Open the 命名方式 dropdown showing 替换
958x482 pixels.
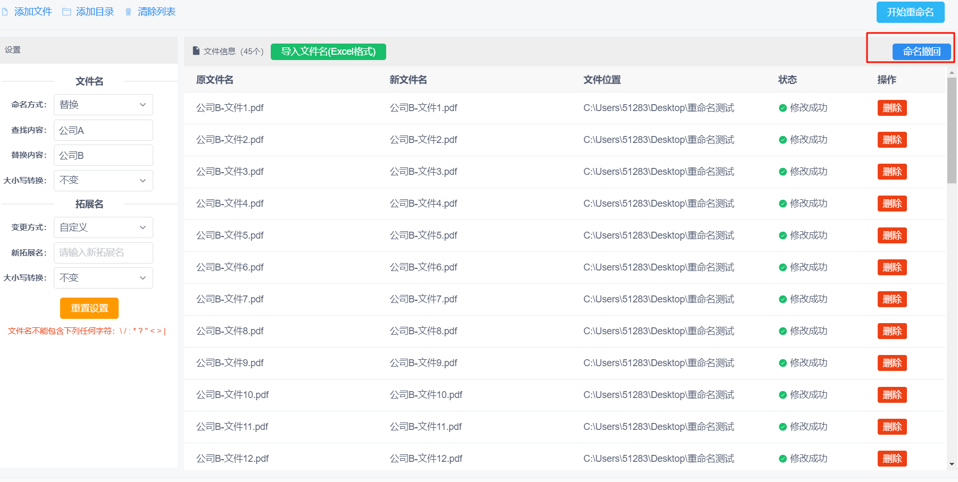[103, 105]
